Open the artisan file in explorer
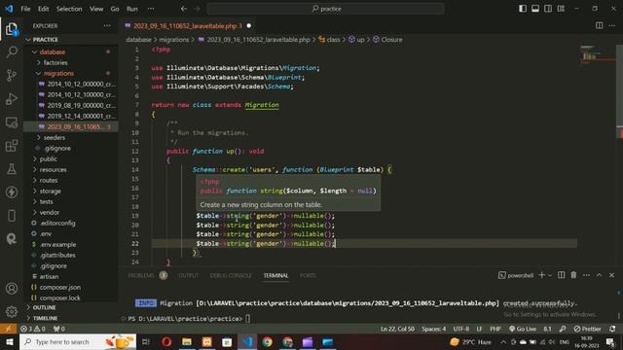623x350 pixels. [49, 276]
